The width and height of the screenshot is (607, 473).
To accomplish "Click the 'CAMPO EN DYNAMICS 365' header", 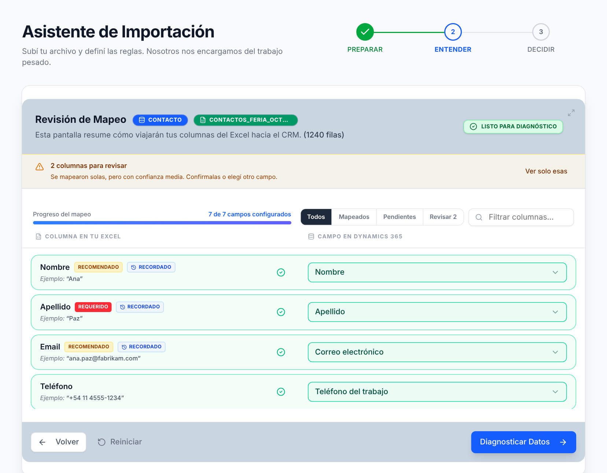I will [360, 237].
